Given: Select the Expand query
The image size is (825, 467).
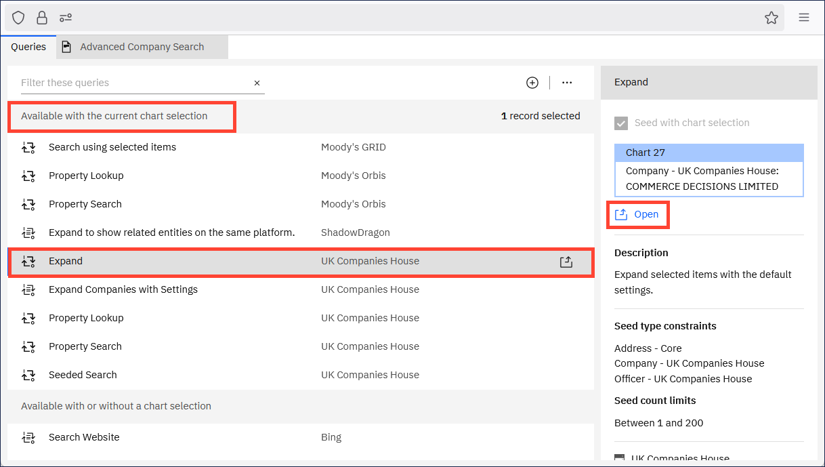Looking at the screenshot, I should click(301, 261).
